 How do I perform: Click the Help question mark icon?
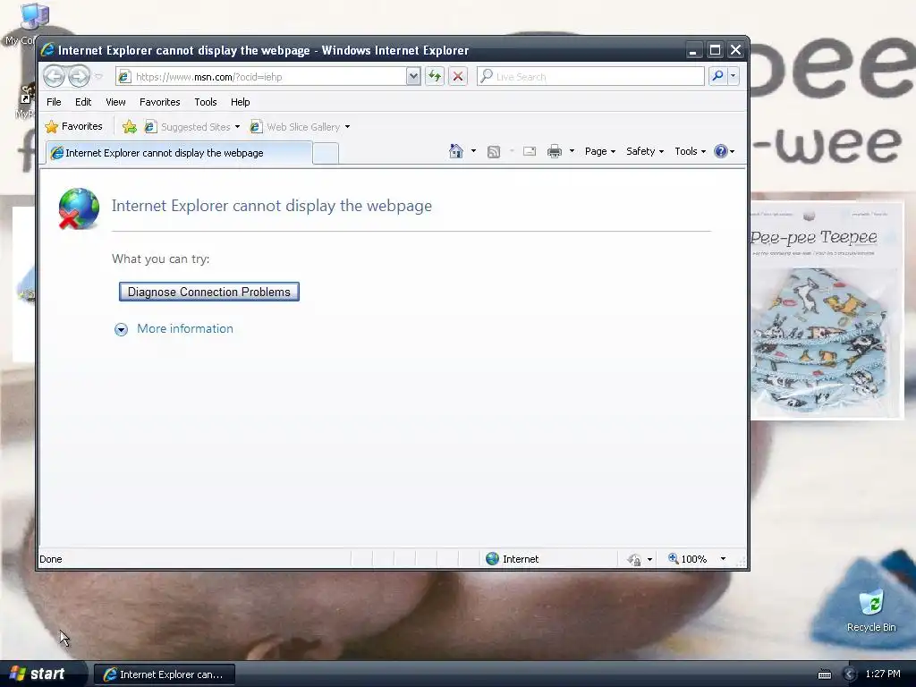click(721, 151)
